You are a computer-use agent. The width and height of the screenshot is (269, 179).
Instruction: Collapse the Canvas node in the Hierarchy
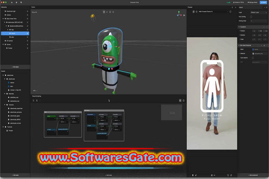click(3, 44)
